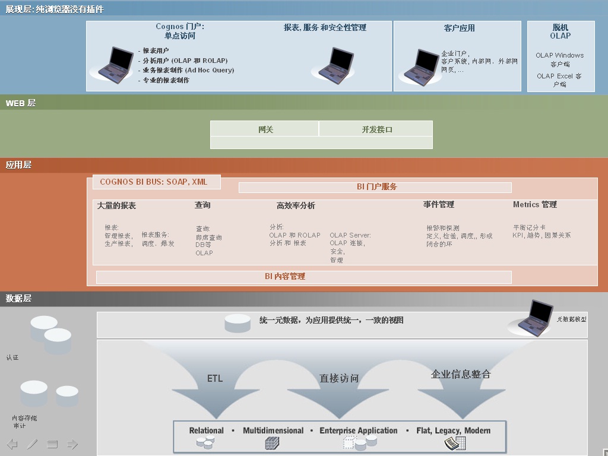Click the 客户应用 title

click(x=459, y=28)
